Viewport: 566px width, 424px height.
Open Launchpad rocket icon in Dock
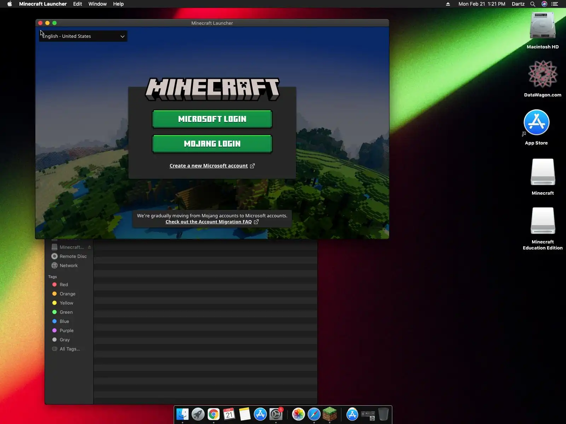[x=198, y=414]
